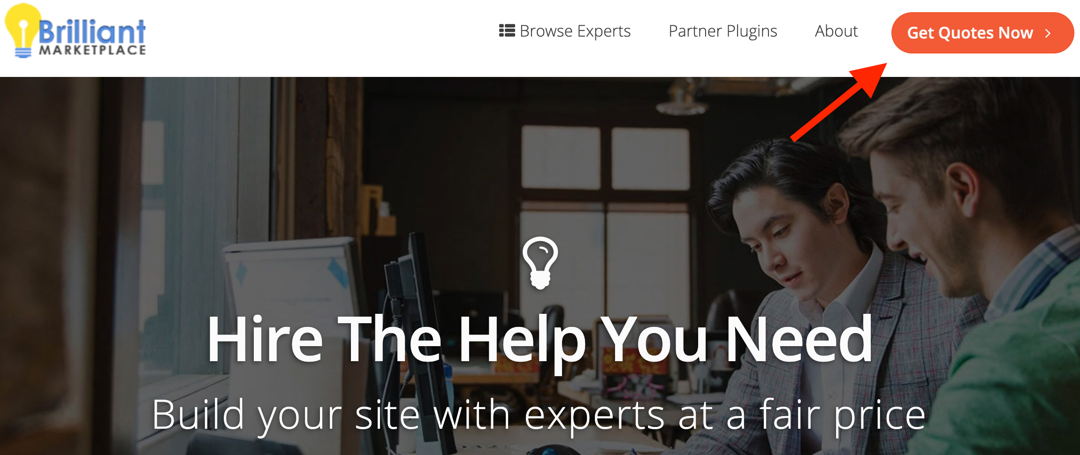Open the Browse Experts menu item
Viewport: 1080px width, 455px height.
tap(565, 31)
